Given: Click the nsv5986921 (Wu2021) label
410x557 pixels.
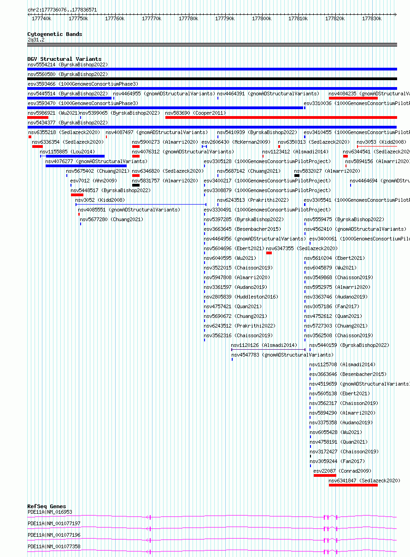Looking at the screenshot, I should (53, 113).
